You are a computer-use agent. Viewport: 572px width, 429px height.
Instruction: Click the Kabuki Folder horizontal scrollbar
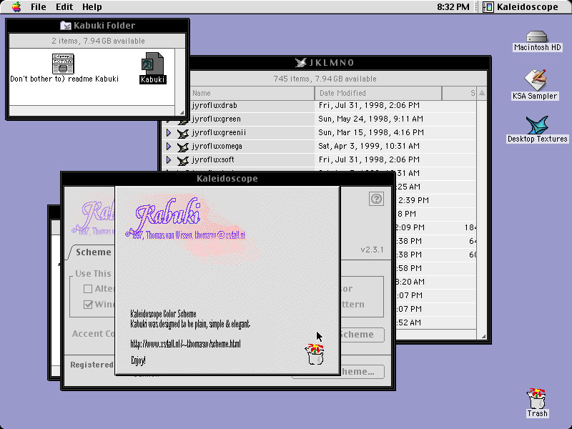pyautogui.click(x=92, y=111)
